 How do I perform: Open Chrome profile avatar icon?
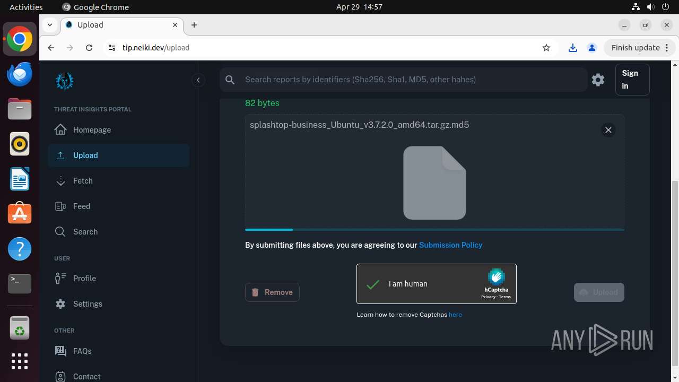[592, 48]
